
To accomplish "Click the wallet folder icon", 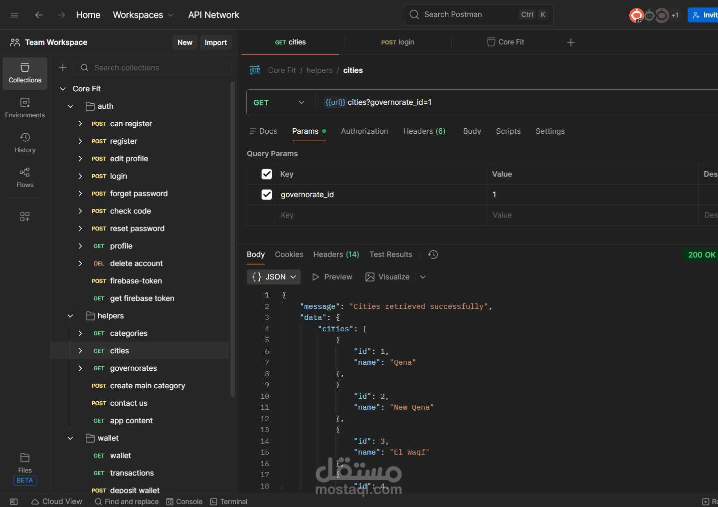I will [90, 438].
